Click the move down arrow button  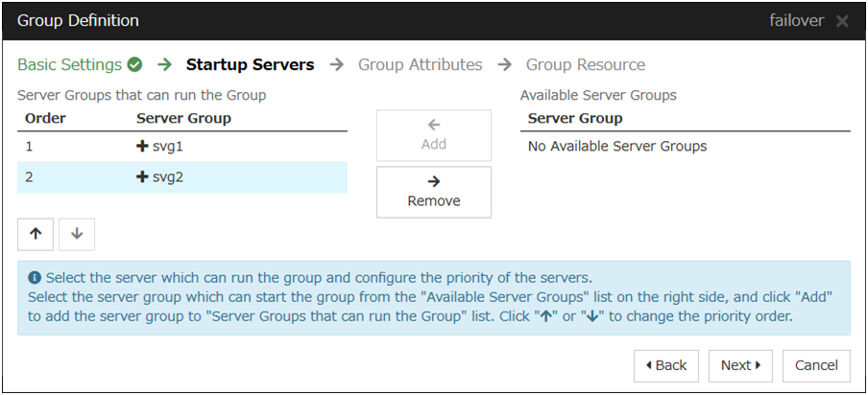tap(77, 234)
